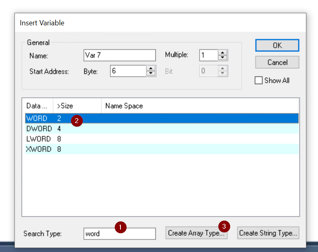318x252 pixels.
Task: Increase the Byte start address
Action: coord(151,68)
